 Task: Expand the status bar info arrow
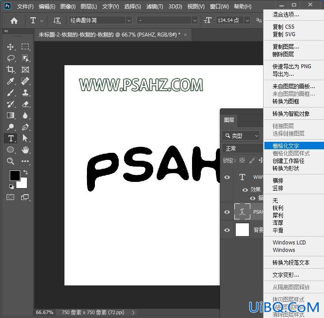(x=133, y=313)
